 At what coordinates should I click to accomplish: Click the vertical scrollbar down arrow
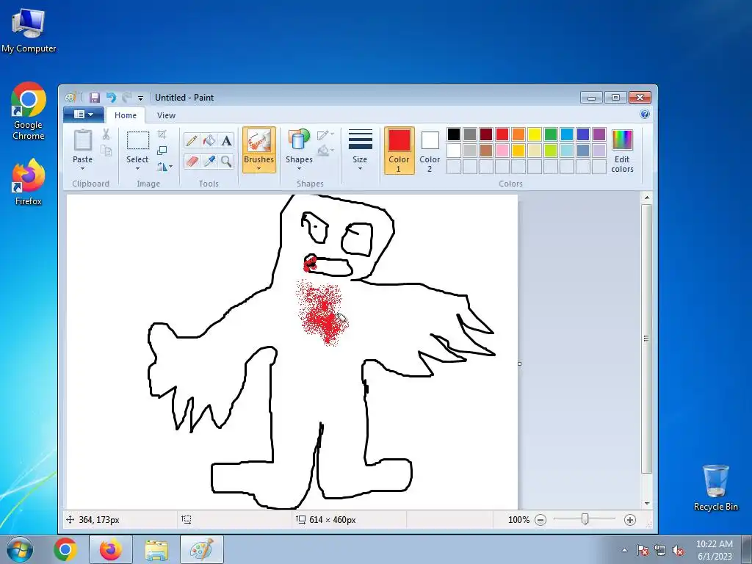click(x=646, y=504)
